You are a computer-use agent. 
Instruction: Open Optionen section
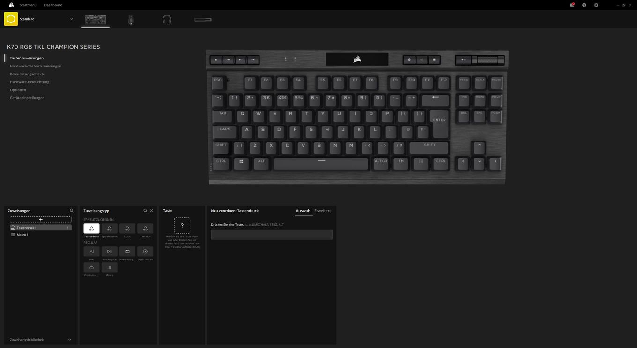[x=18, y=90]
